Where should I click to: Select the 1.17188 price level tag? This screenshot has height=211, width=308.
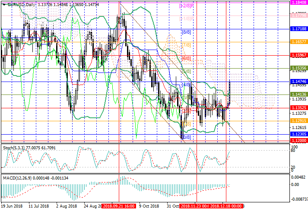(x=298, y=29)
